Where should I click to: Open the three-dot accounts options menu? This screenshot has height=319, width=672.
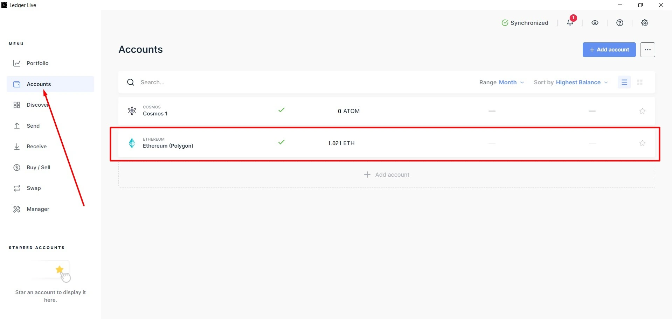pos(647,50)
